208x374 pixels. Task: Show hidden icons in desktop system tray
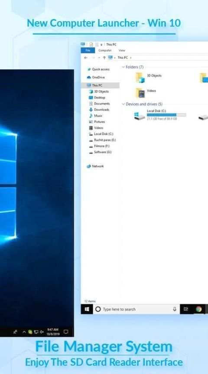pyautogui.click(x=24, y=332)
